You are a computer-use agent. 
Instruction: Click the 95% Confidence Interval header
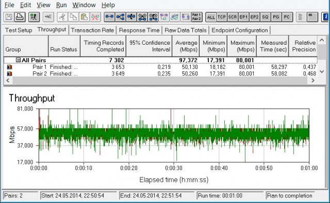click(149, 46)
